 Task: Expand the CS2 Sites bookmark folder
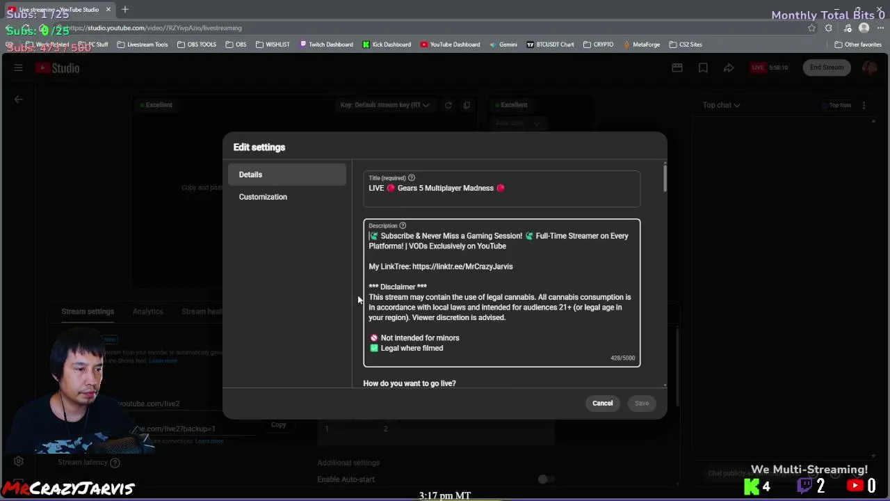686,45
